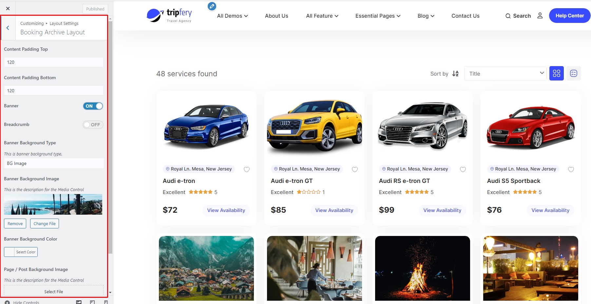This screenshot has width=591, height=304.
Task: Open the restaurant interior photo card
Action: point(315,268)
